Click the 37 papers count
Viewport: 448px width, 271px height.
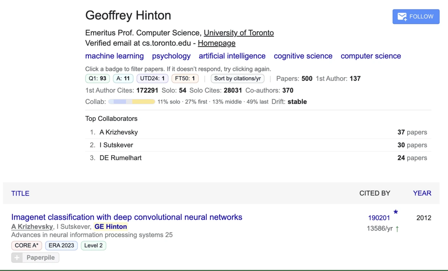[x=412, y=132]
